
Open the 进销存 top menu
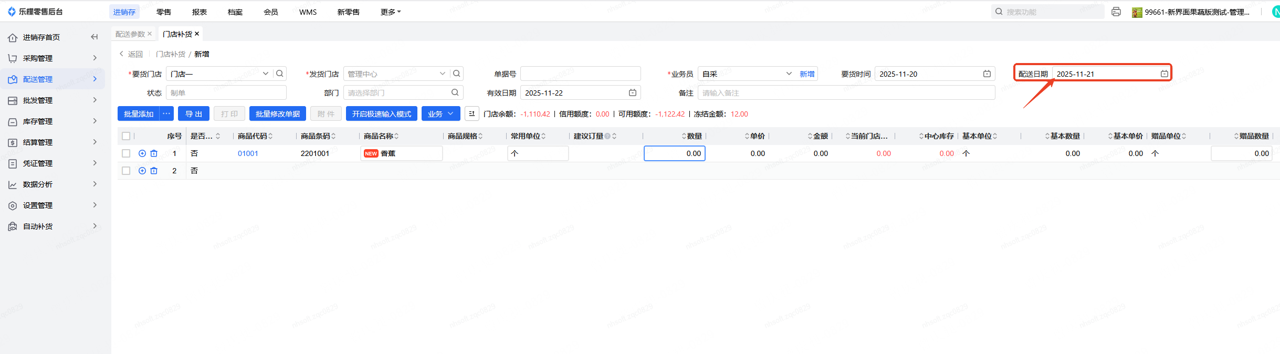click(124, 12)
